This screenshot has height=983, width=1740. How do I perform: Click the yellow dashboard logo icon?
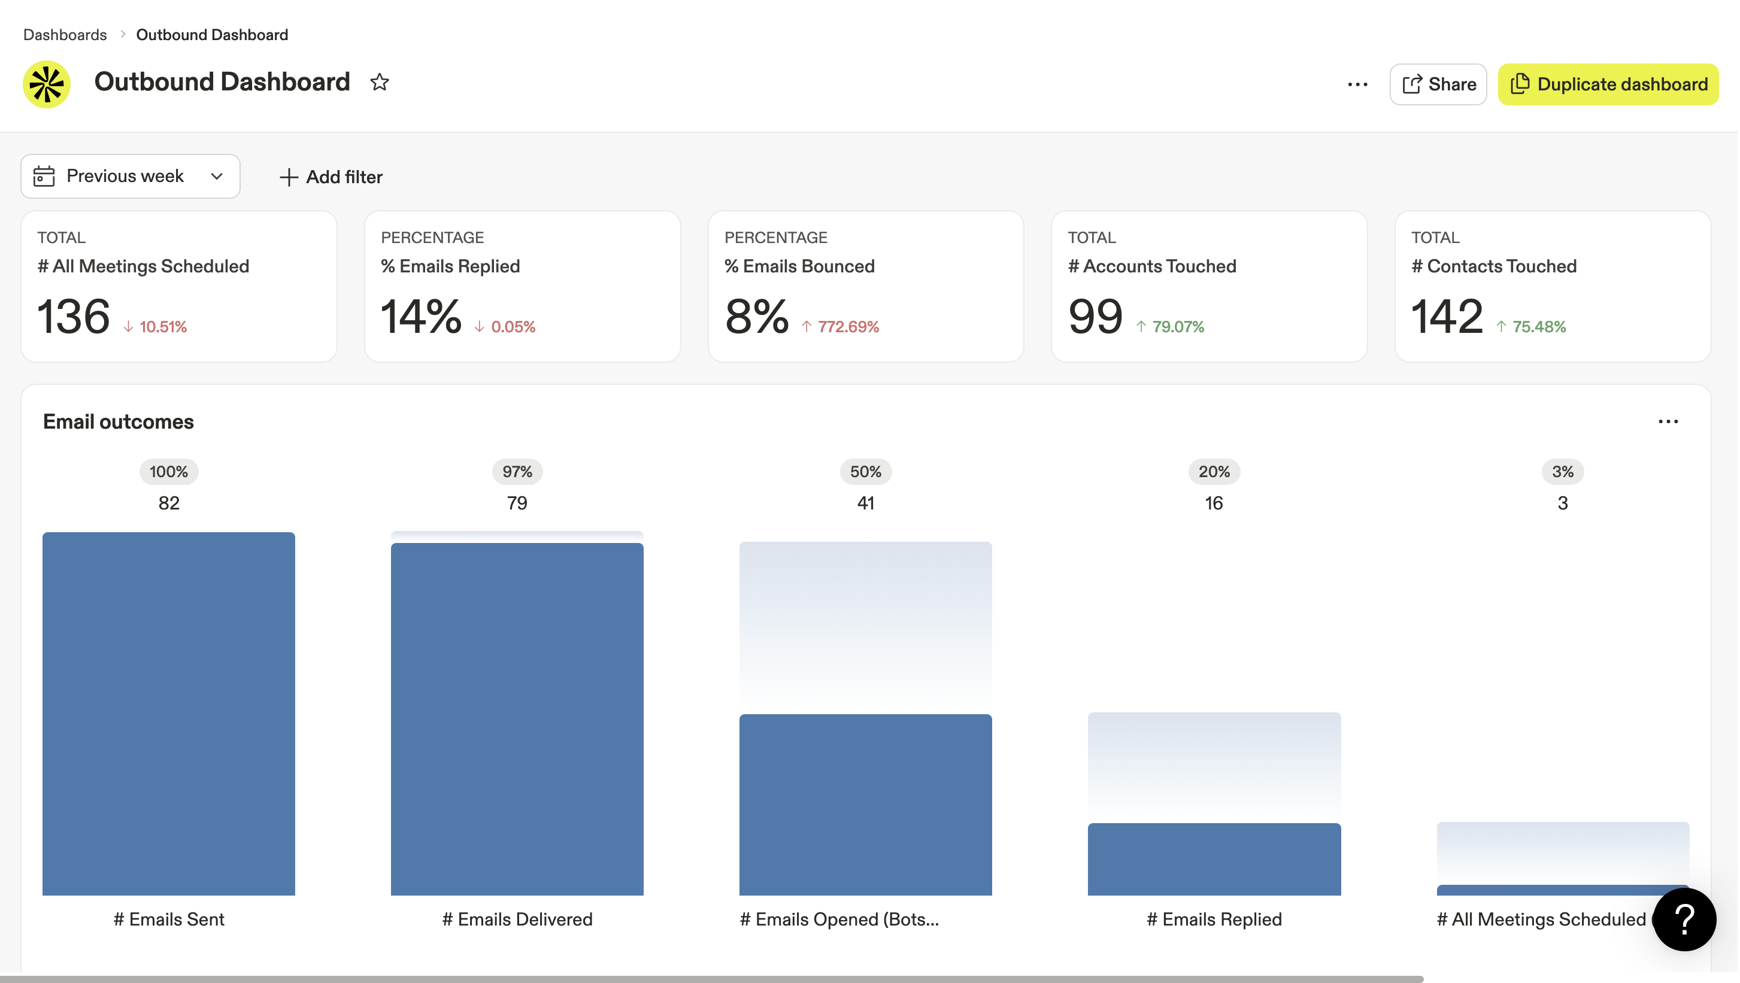point(46,84)
